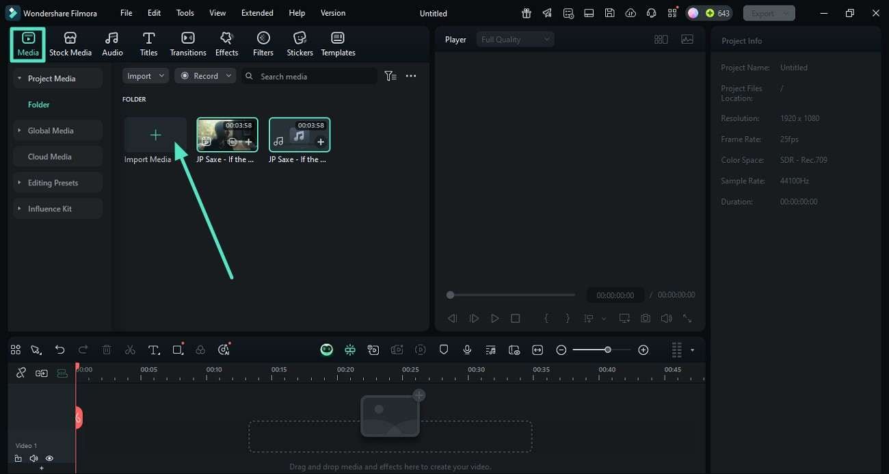Screen dimensions: 889x474
Task: Click the gift icon in title bar
Action: pyautogui.click(x=526, y=13)
